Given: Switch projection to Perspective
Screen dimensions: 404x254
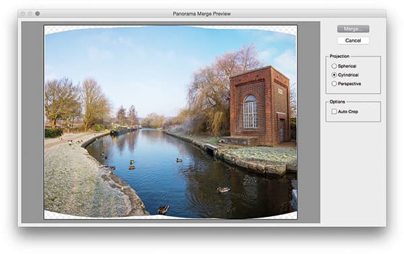Looking at the screenshot, I should (x=334, y=84).
